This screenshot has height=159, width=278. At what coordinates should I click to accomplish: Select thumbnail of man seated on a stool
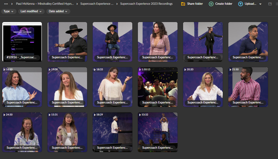click(112, 42)
